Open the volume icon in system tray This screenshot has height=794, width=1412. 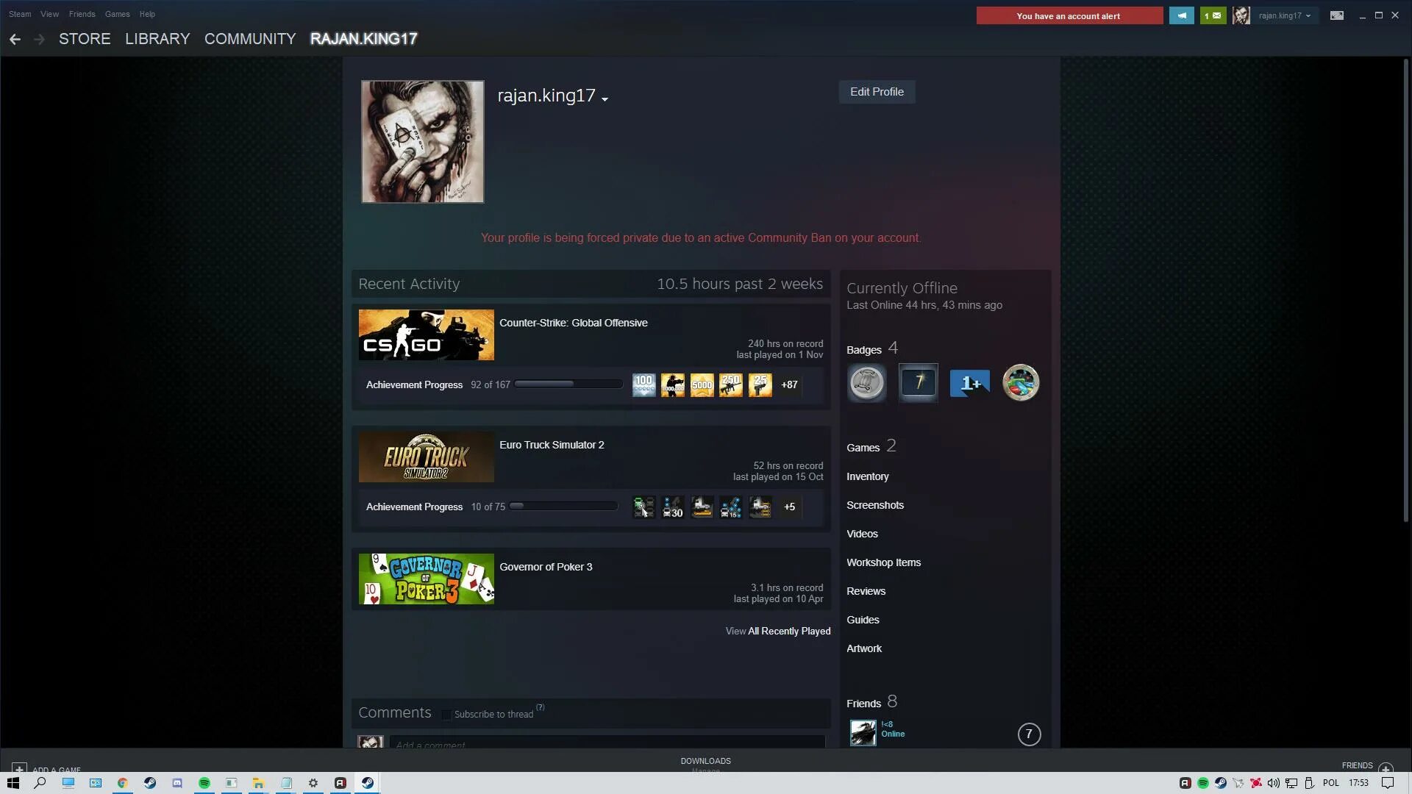click(x=1273, y=783)
